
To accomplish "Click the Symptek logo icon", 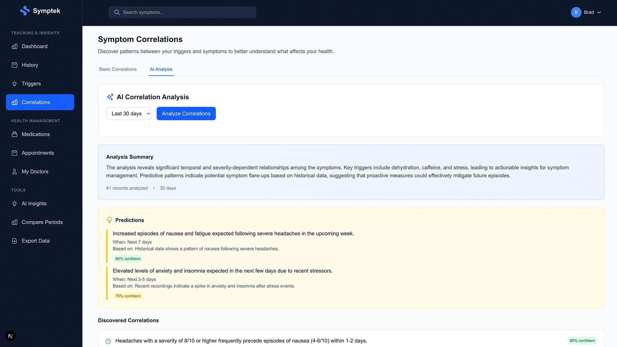I will (x=25, y=11).
